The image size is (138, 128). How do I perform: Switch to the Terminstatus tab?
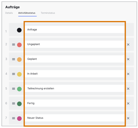click(x=48, y=13)
